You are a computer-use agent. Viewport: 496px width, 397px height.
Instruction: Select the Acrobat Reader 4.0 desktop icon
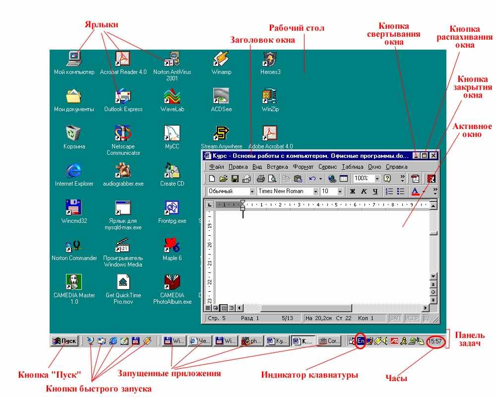click(123, 63)
